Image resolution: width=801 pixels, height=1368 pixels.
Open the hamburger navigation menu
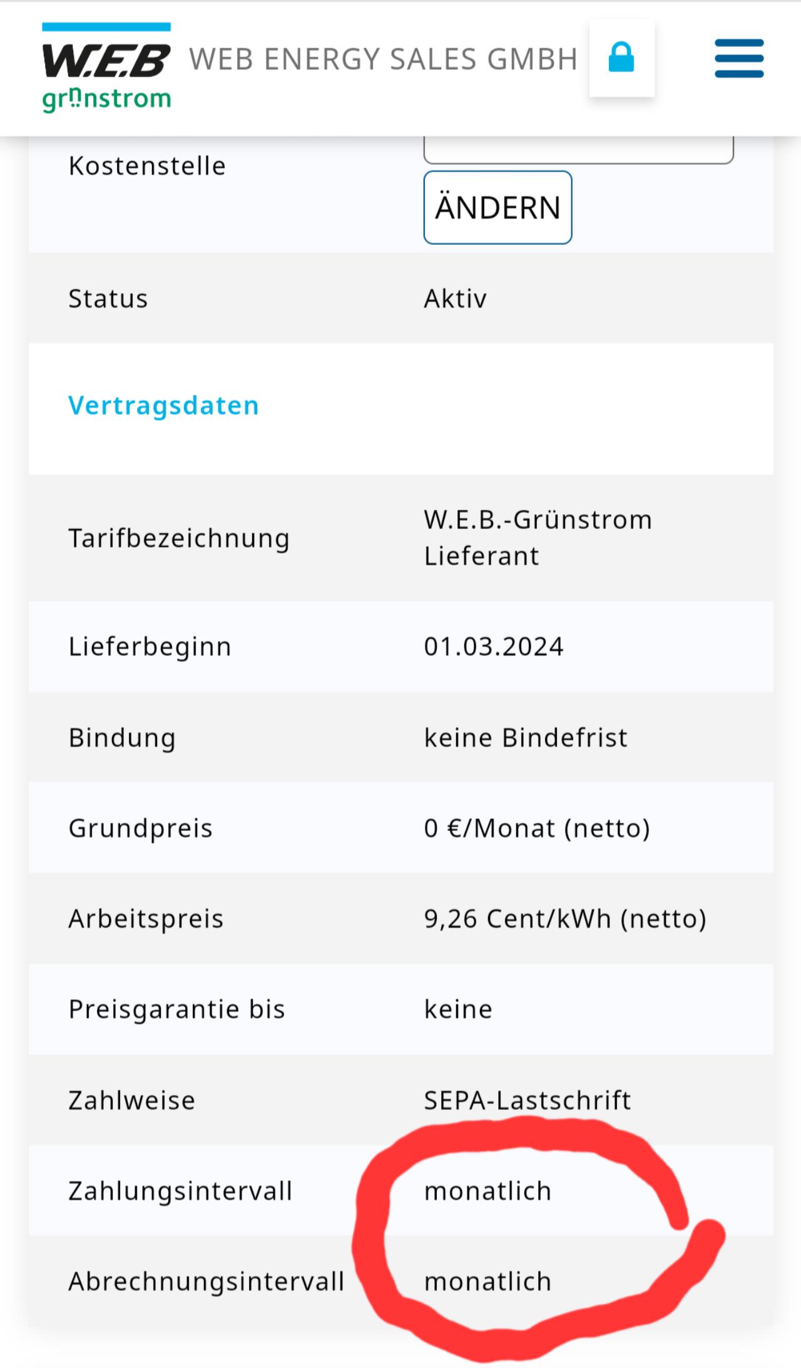click(739, 58)
